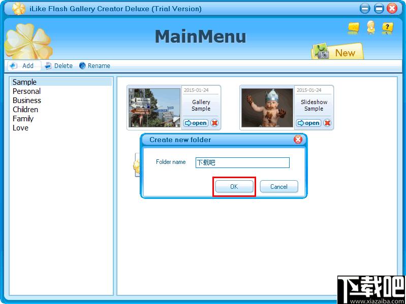This screenshot has height=304, width=406.
Task: Close the main application window
Action: pyautogui.click(x=392, y=9)
